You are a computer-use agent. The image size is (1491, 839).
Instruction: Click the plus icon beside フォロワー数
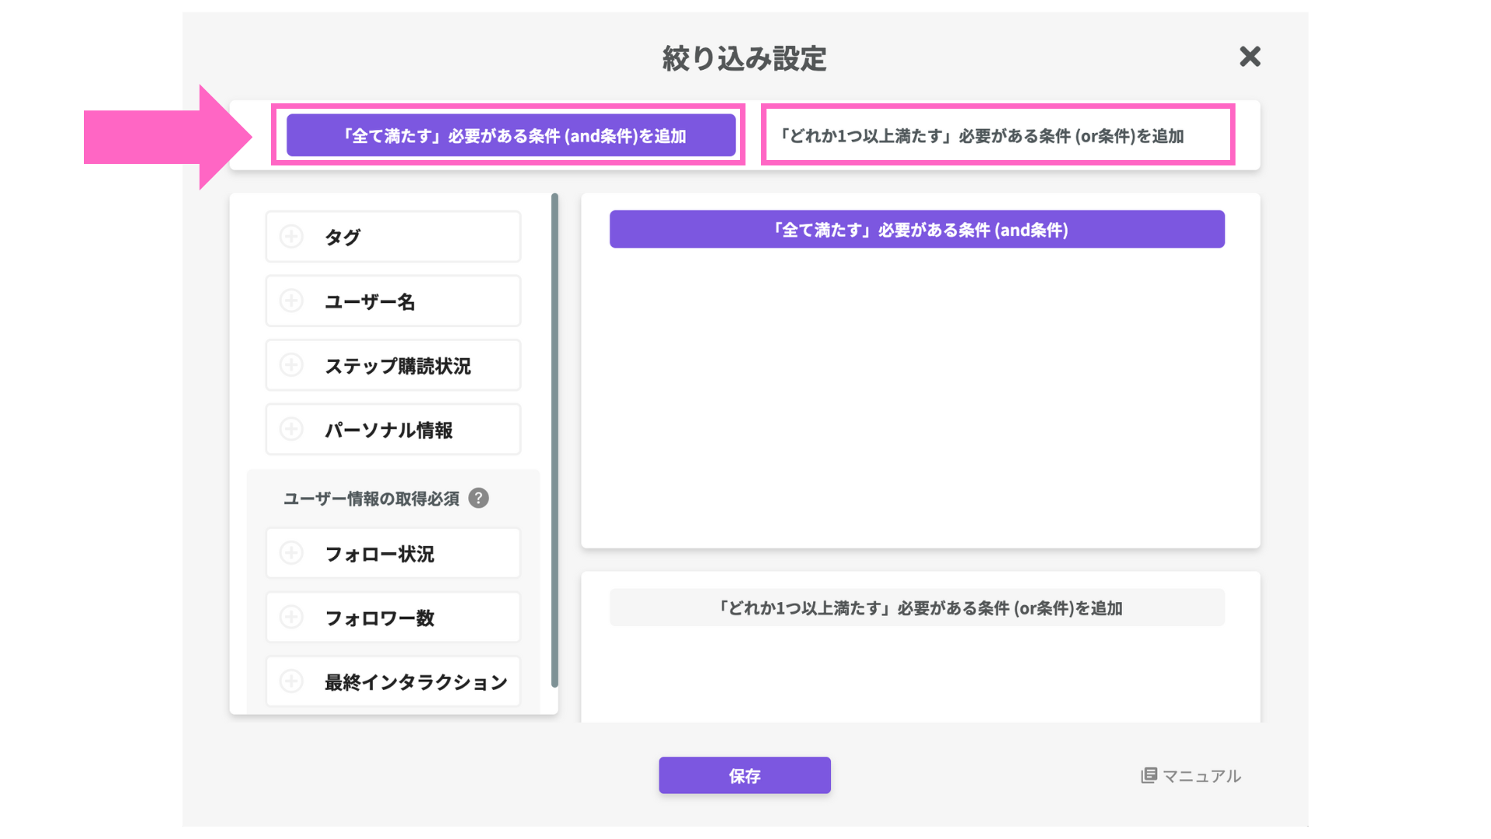pyautogui.click(x=291, y=618)
